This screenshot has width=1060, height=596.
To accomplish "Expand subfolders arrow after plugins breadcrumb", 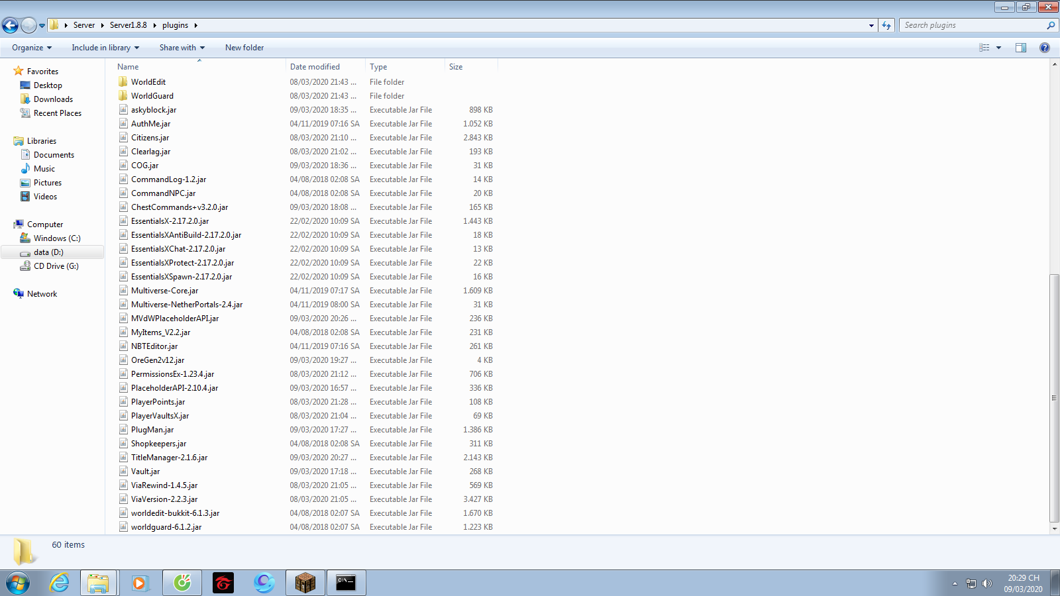I will pos(196,25).
